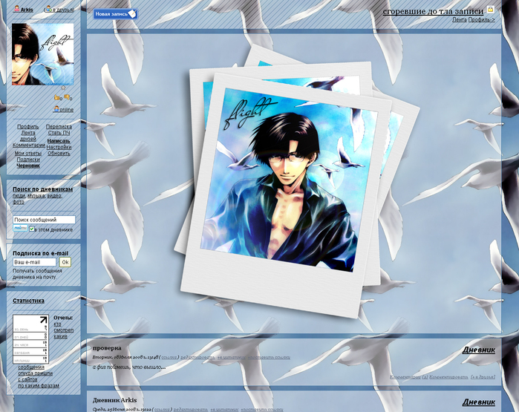Click the small star icon below the avatar

(x=63, y=88)
